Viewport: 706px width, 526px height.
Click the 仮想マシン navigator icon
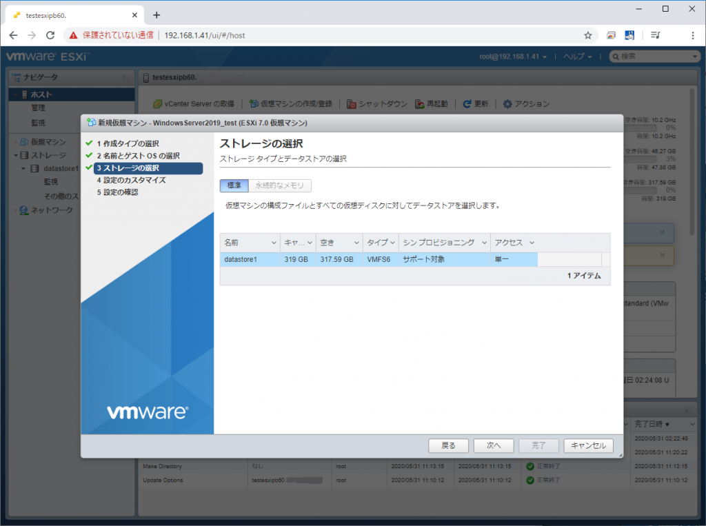click(24, 142)
